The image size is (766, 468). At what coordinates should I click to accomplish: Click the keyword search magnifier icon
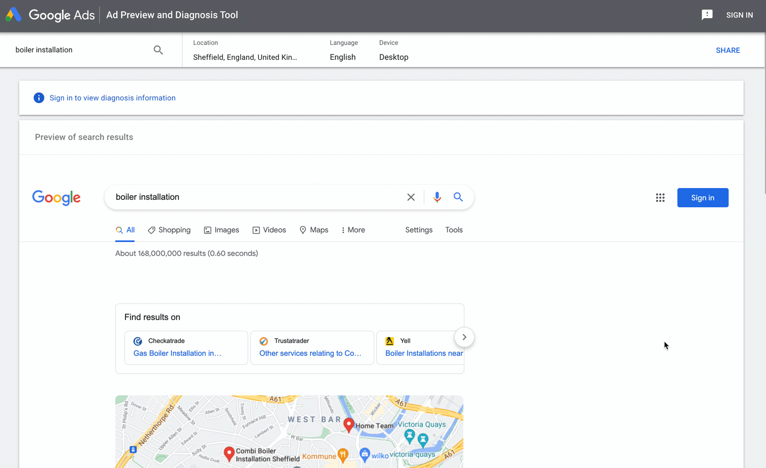(x=158, y=50)
